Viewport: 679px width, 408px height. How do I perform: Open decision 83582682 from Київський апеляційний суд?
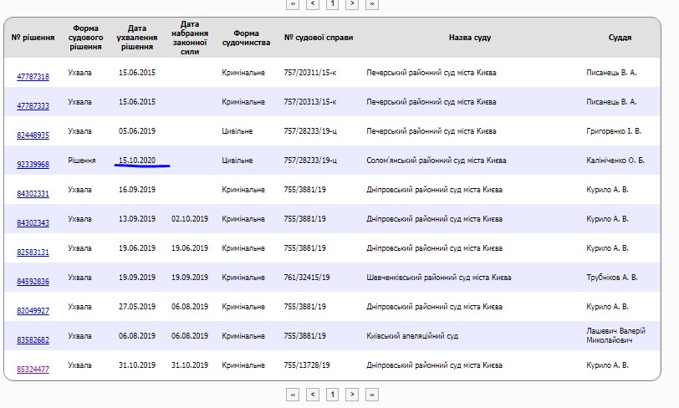coord(33,340)
